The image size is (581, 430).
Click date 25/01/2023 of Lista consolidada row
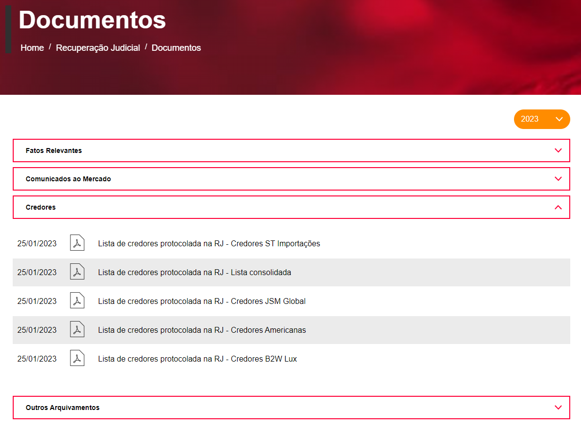37,272
